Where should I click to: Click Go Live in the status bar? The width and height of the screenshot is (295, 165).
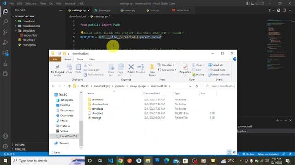tap(248, 154)
